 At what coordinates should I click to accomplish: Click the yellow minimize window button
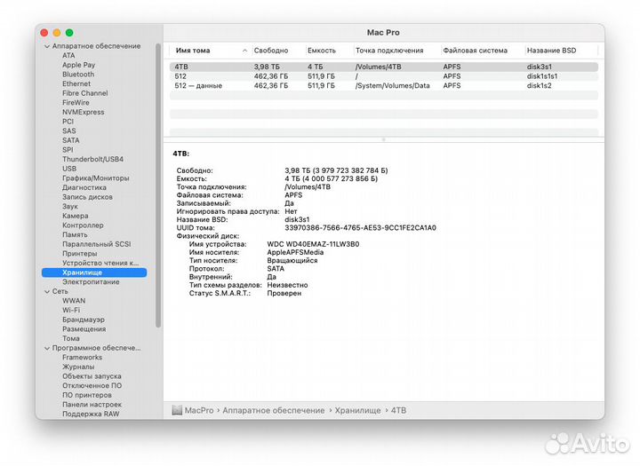coord(57,33)
